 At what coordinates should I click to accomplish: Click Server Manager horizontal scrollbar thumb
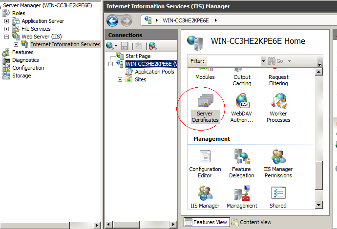[35, 225]
